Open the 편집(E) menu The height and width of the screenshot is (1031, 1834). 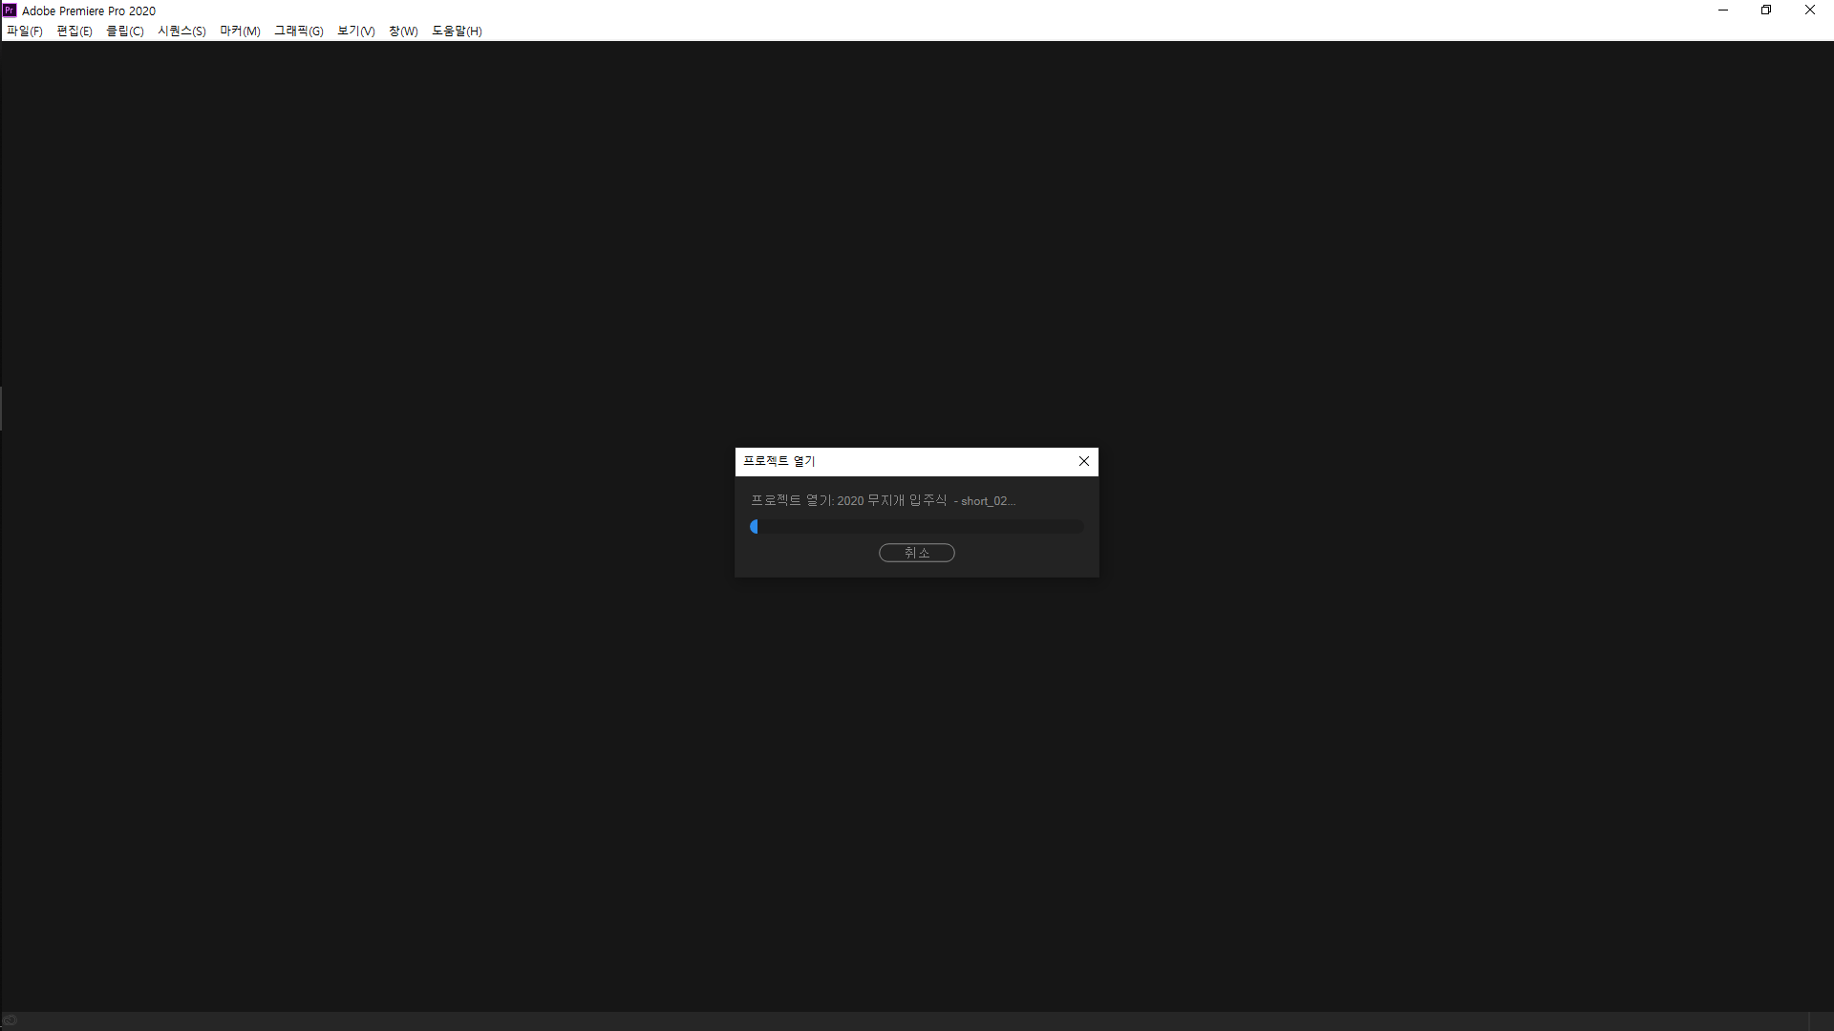point(73,31)
